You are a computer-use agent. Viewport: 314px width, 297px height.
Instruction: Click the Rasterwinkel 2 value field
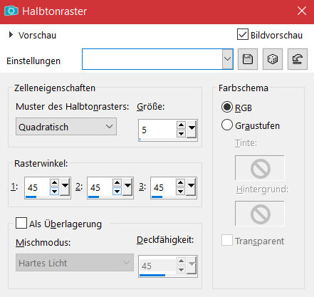(x=100, y=187)
